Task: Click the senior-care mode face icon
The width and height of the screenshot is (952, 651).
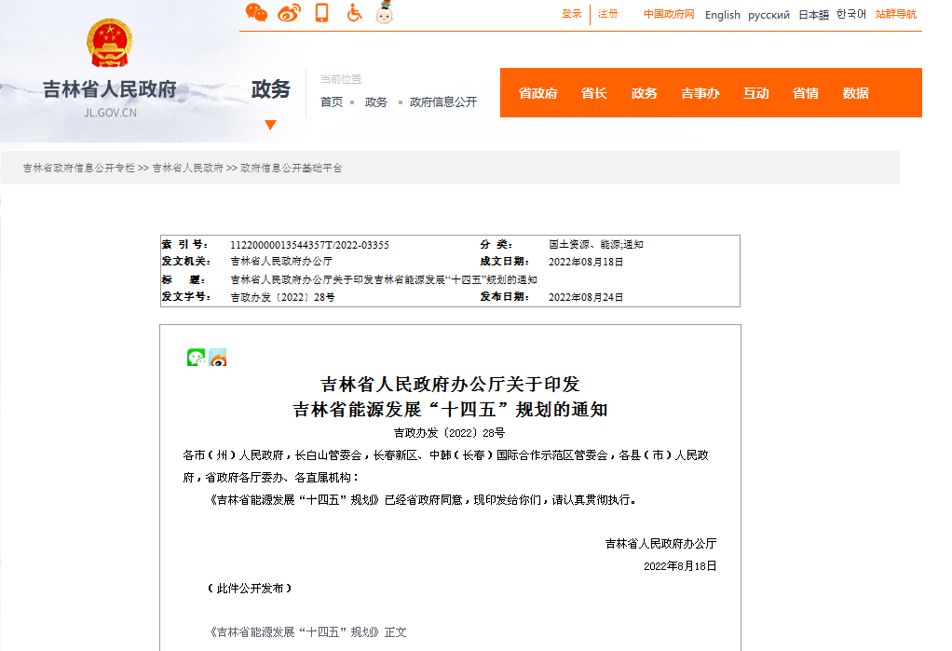Action: (383, 13)
